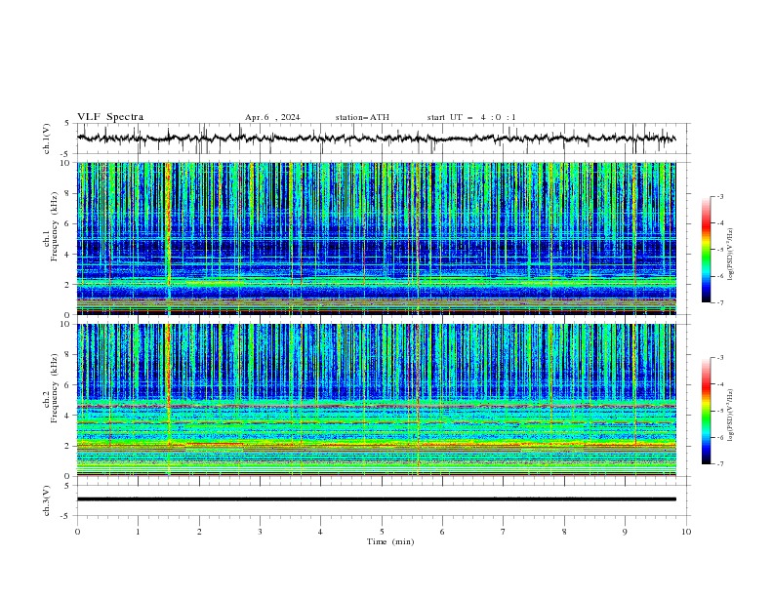Click the ch.2 Frequency (kHz) axis label
Image resolution: width=773 pixels, height=597 pixels.
click(52, 388)
